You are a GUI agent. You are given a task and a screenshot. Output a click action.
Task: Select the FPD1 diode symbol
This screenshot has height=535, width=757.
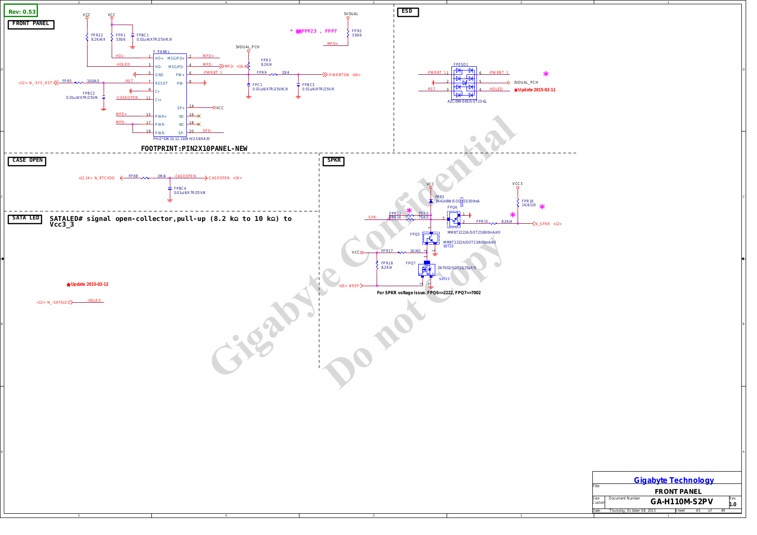coord(431,201)
